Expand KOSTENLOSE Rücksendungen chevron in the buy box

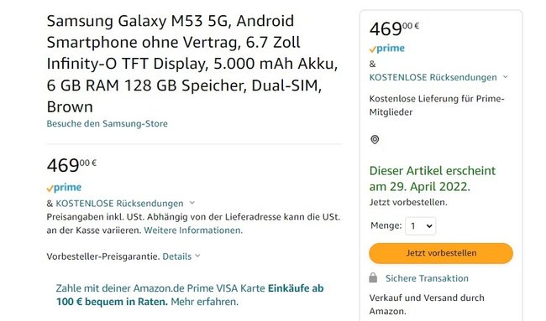tap(505, 77)
